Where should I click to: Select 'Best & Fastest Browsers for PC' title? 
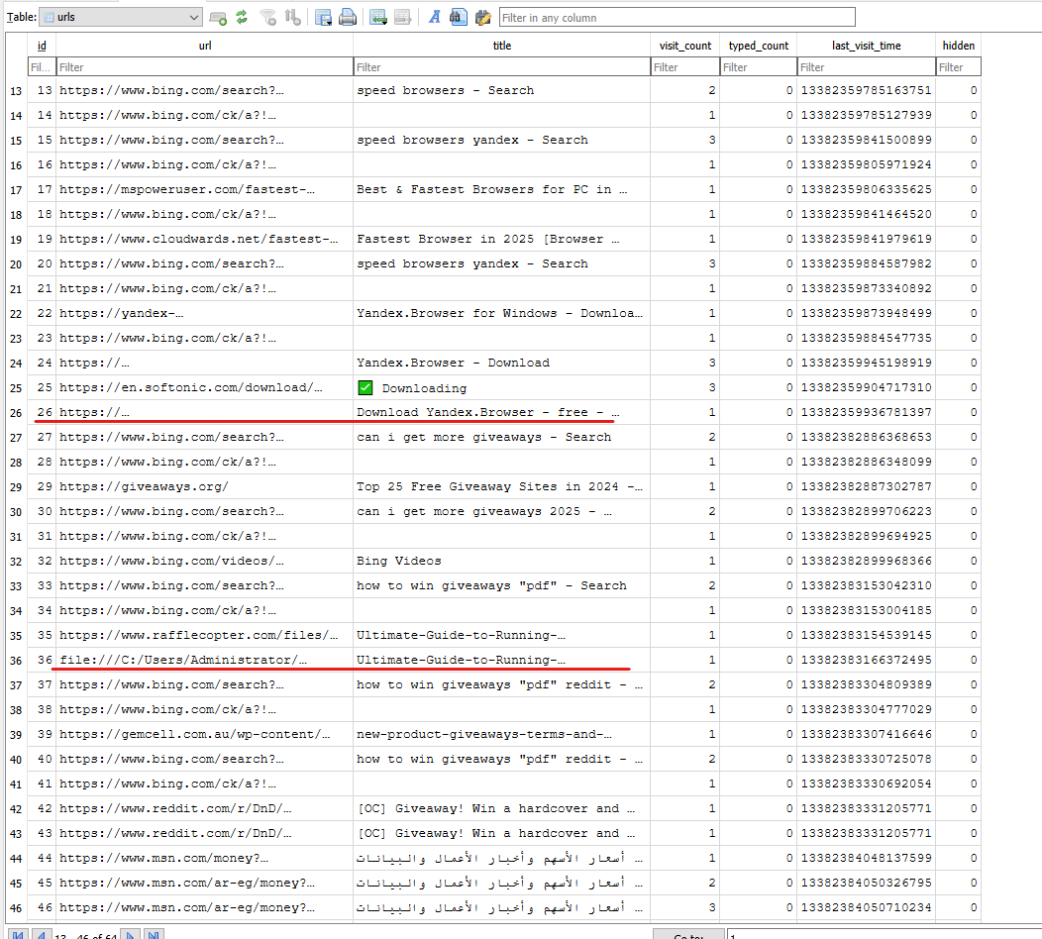coord(502,189)
